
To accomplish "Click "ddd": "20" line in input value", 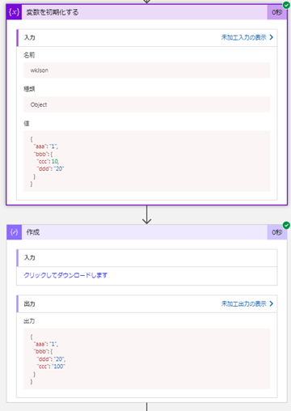I will click(x=50, y=168).
